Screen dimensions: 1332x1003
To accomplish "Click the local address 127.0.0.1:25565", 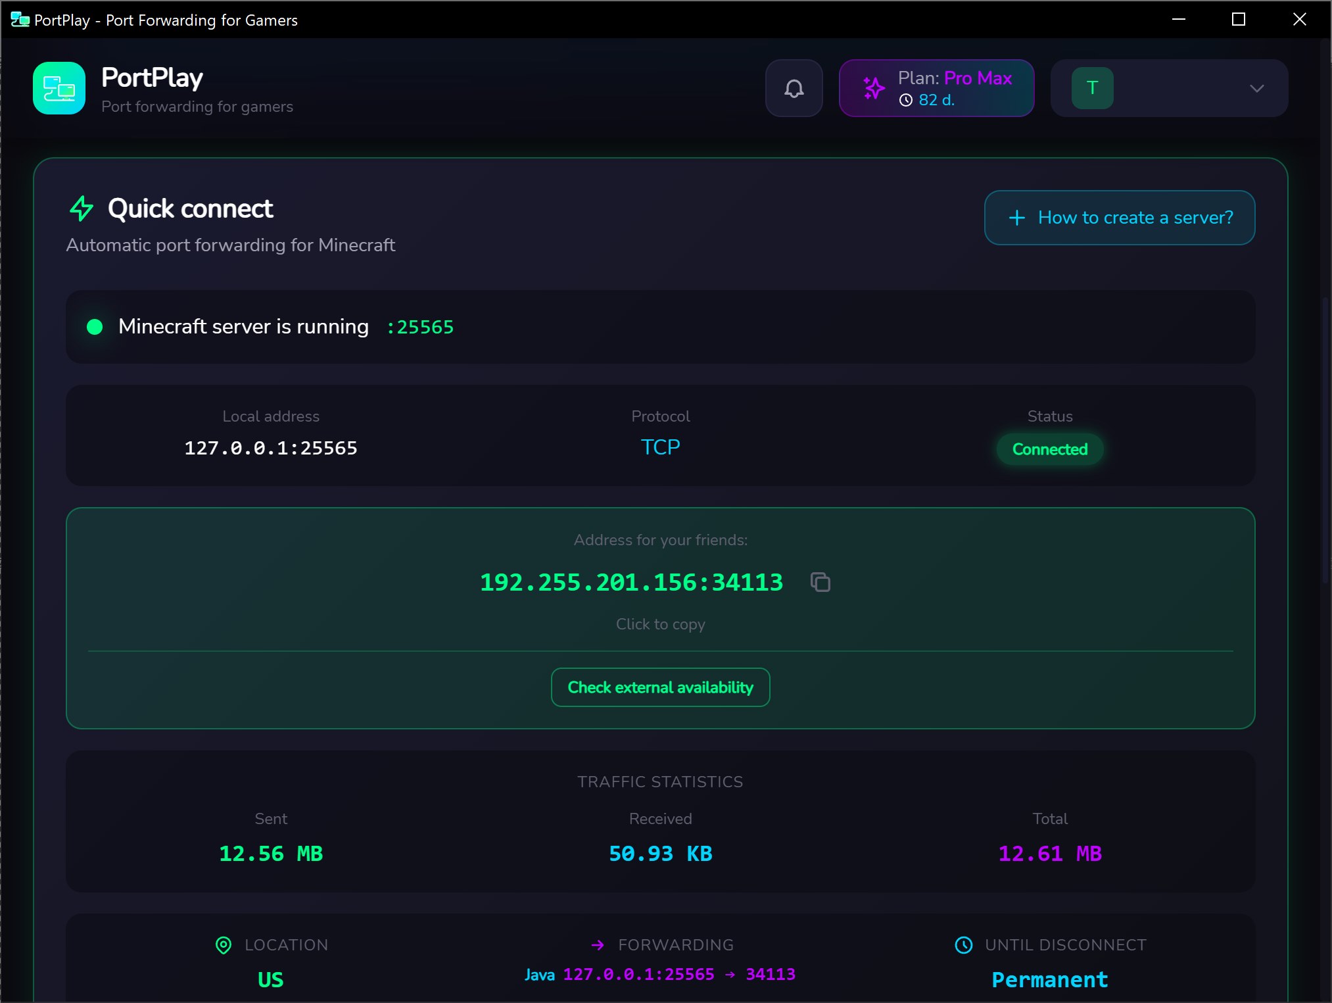I will click(x=271, y=448).
